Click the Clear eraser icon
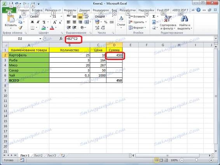 (154, 28)
